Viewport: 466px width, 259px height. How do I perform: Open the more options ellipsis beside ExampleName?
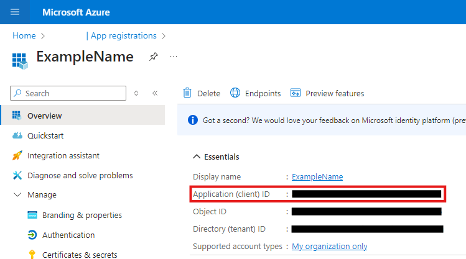click(x=174, y=57)
